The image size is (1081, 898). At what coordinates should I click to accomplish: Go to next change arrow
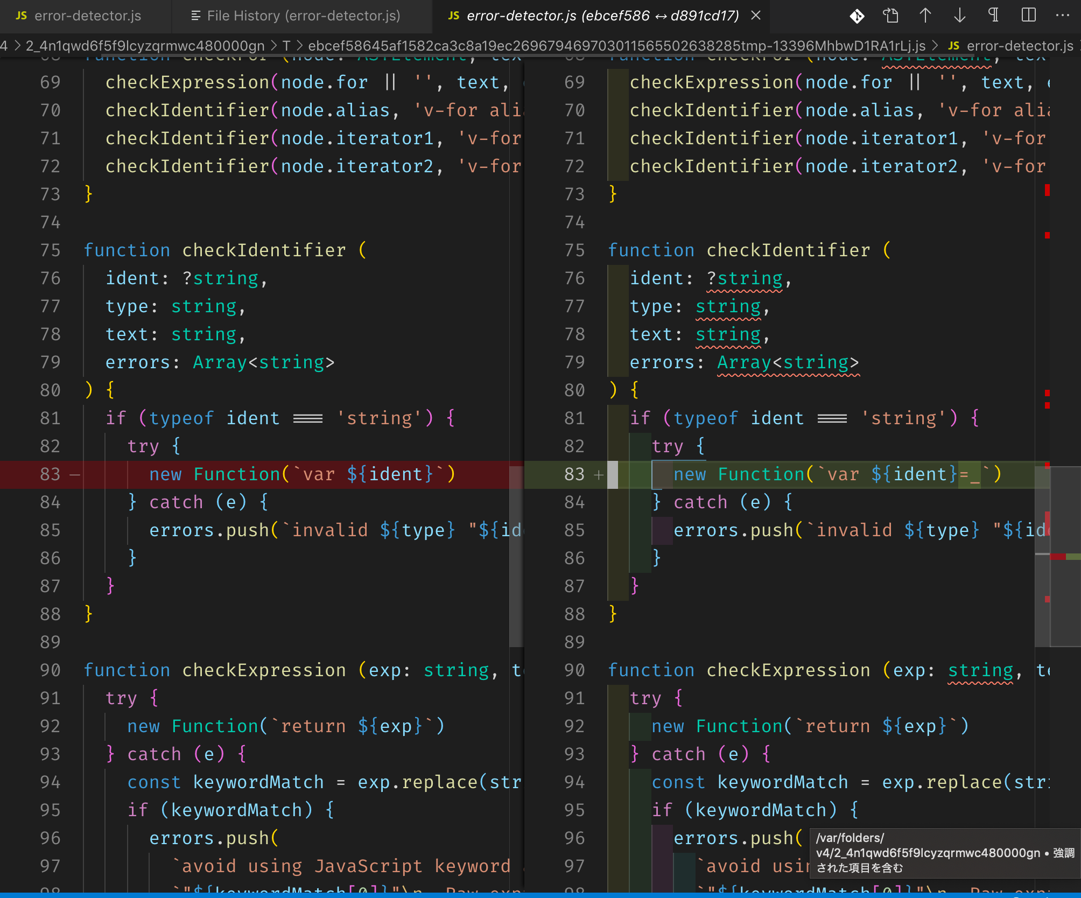click(x=960, y=16)
